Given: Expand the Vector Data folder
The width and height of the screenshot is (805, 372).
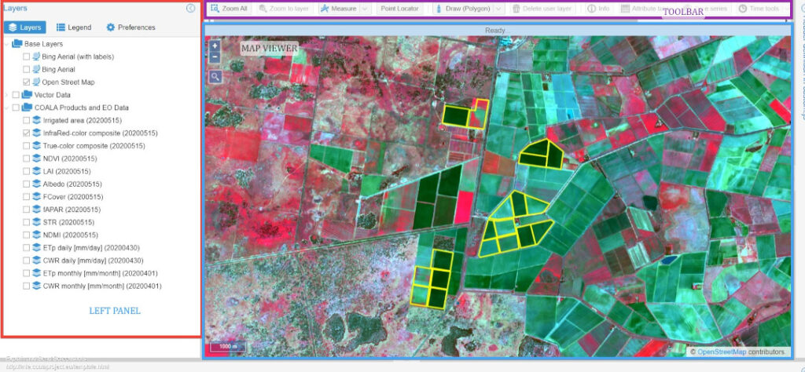Looking at the screenshot, I should point(7,95).
